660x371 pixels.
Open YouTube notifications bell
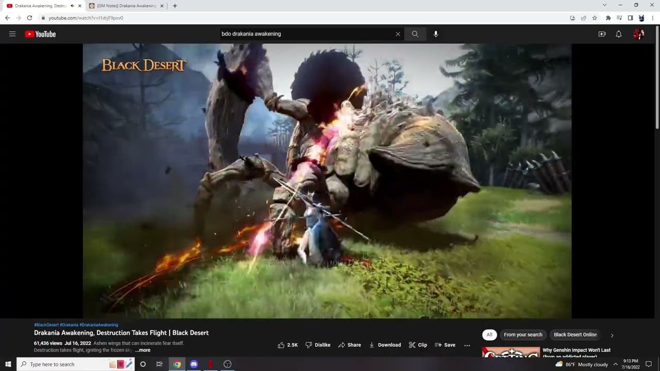619,34
